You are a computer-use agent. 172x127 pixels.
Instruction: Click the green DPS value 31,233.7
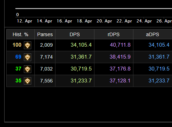(81, 81)
